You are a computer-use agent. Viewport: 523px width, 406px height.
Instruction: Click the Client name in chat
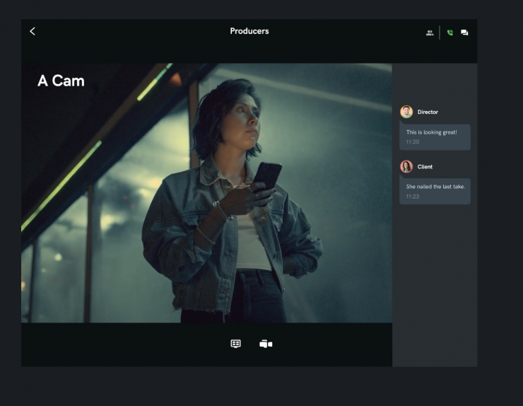pos(425,167)
